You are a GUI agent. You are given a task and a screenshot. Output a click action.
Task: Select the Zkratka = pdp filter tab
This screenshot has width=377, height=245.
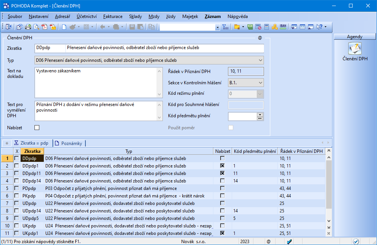coord(31,143)
